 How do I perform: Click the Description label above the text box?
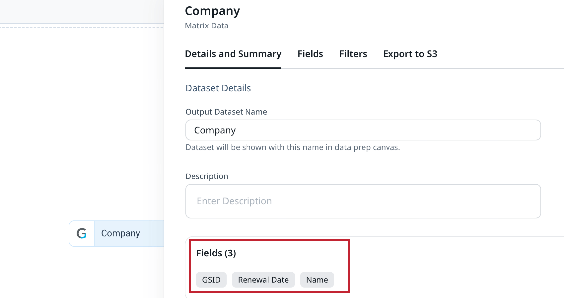(x=207, y=176)
